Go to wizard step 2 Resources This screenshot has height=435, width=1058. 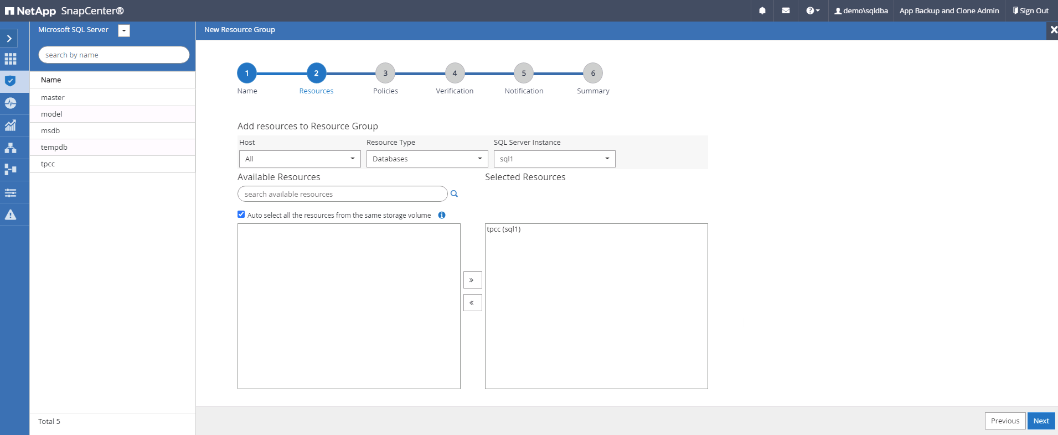tap(316, 73)
